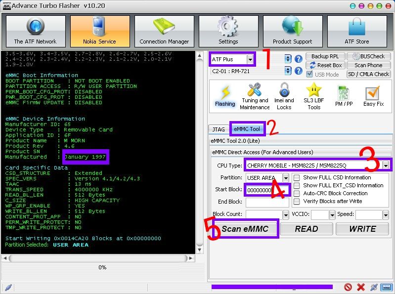The width and height of the screenshot is (395, 294).
Task: Open the ATF Store
Action: (356, 31)
